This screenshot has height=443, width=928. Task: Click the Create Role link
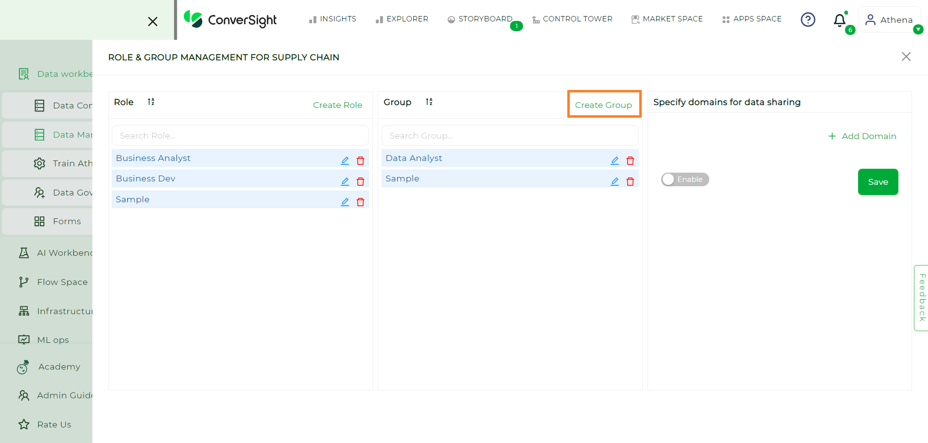337,105
